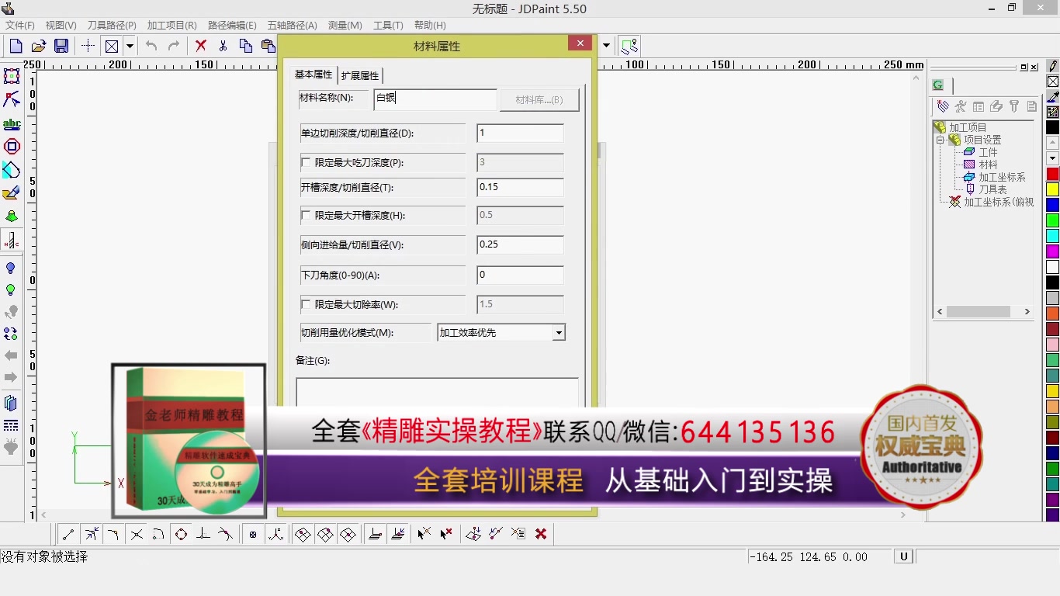Open the 五轴路径 menu
The height and width of the screenshot is (596, 1060).
pos(292,25)
